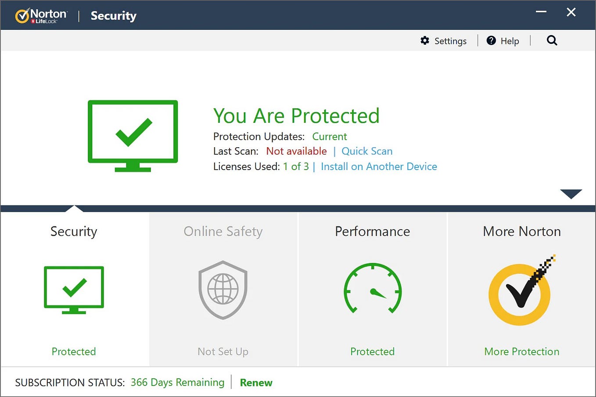The width and height of the screenshot is (596, 397).
Task: Click the Renew link
Action: [256, 382]
